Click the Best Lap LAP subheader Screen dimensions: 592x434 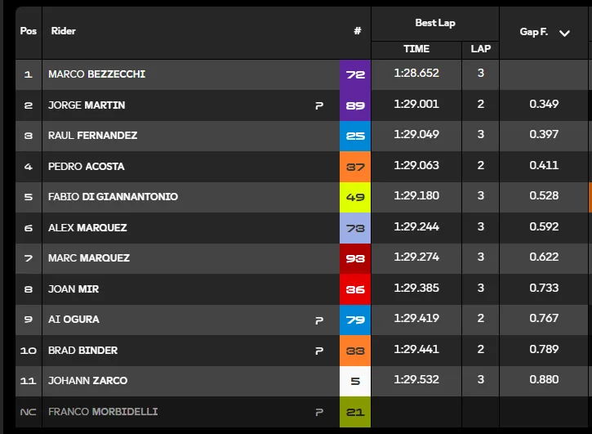point(481,49)
